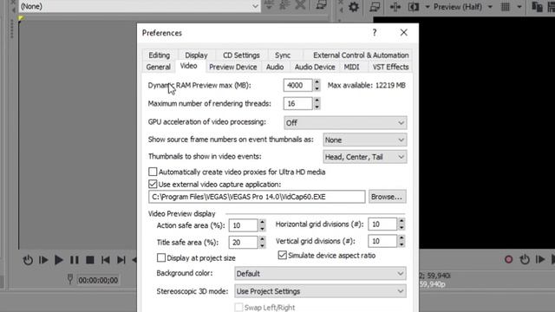555x312 pixels.
Task: Switch to the Editing tab
Action: point(160,55)
